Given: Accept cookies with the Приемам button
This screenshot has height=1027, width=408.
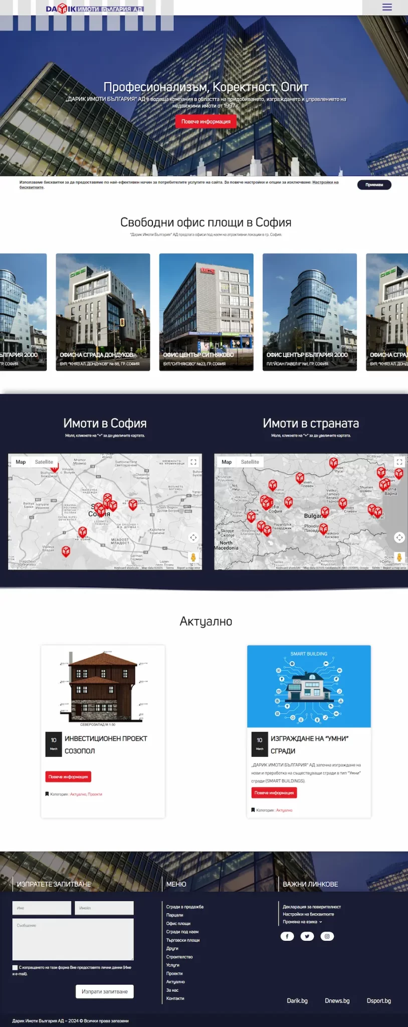Looking at the screenshot, I should coord(374,185).
